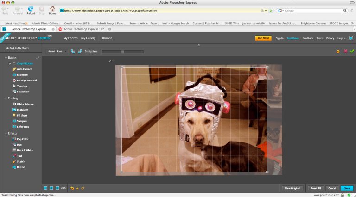
Task: Open the My Gallery tab
Action: coord(89,38)
